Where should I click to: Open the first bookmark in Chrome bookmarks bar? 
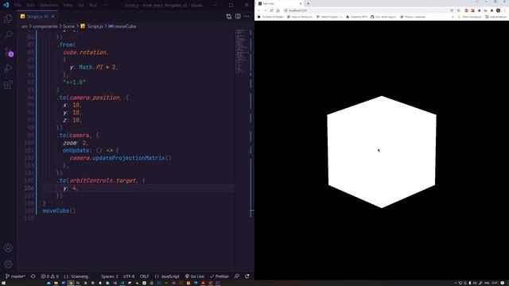pyautogui.click(x=270, y=17)
